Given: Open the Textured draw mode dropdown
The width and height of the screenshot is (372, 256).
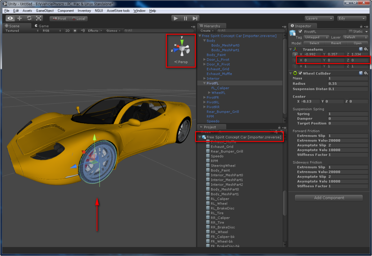Looking at the screenshot, I should [x=22, y=31].
